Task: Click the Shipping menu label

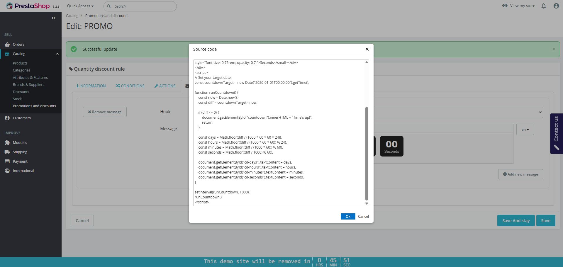Action: tap(20, 152)
